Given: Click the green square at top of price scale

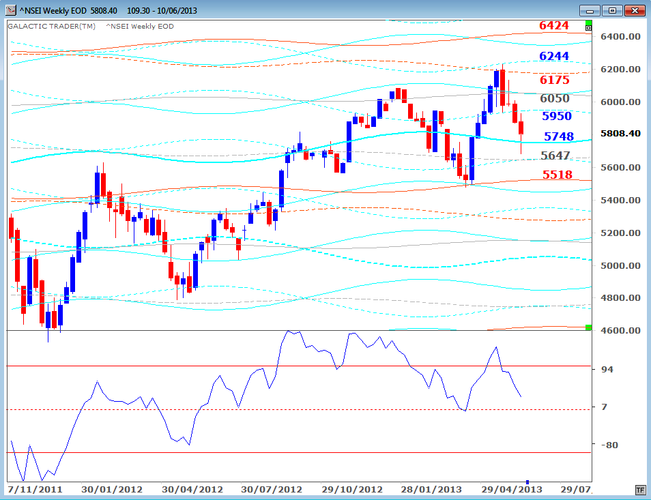Looking at the screenshot, I should click(x=588, y=23).
